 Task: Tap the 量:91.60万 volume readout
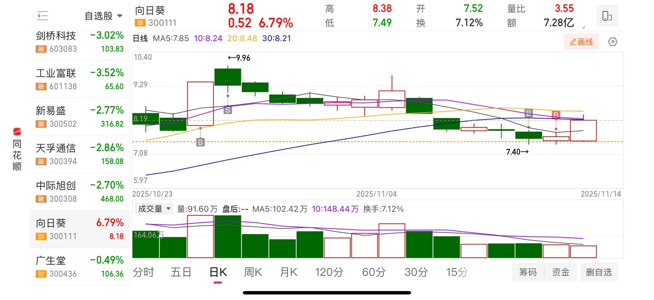click(x=197, y=209)
